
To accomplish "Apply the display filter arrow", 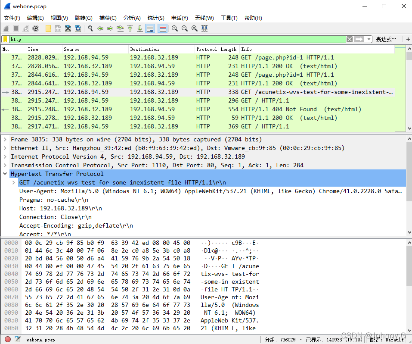I will tap(359, 40).
